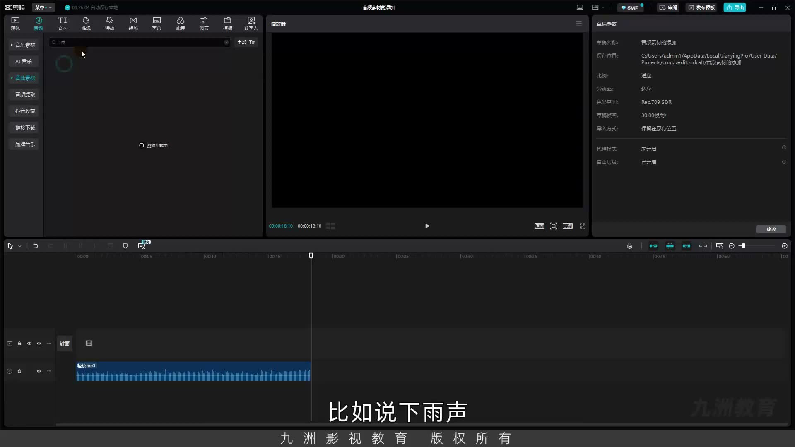The width and height of the screenshot is (795, 447).
Task: Open the AI 音乐 section
Action: point(24,61)
